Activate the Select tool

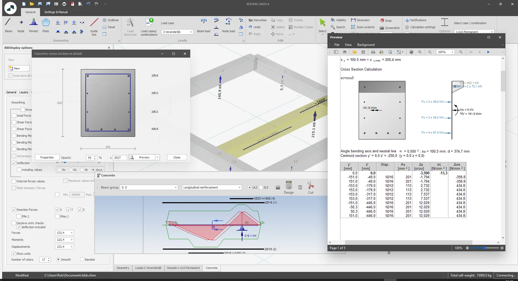[322, 26]
